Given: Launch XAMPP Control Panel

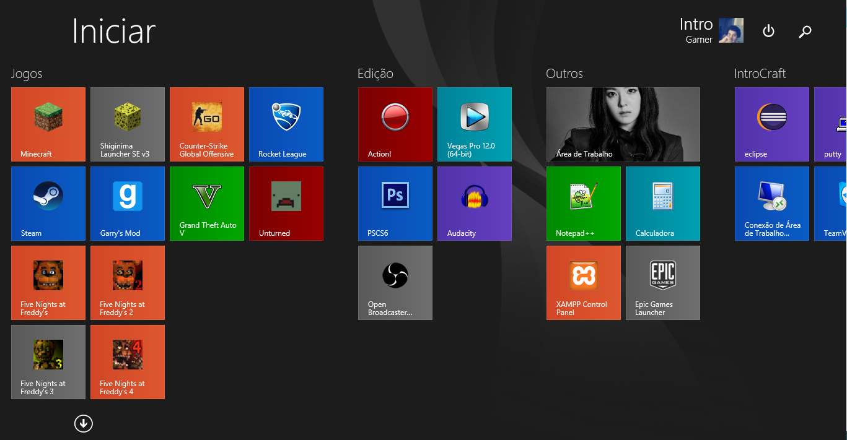Looking at the screenshot, I should point(584,283).
